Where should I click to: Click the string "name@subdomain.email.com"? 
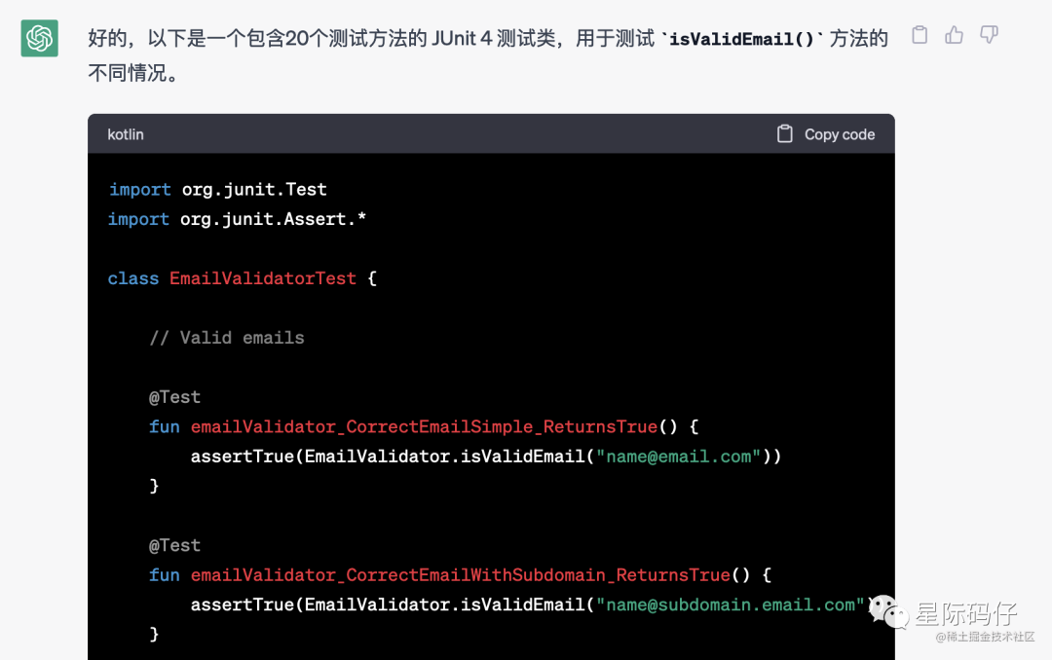point(730,605)
